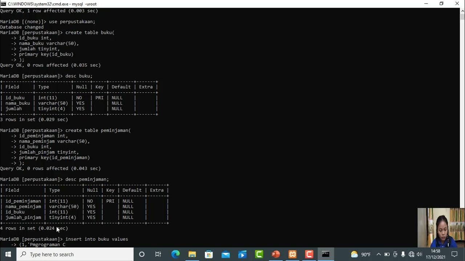Open the network tray icon
465x261 pixels.
pos(411,254)
